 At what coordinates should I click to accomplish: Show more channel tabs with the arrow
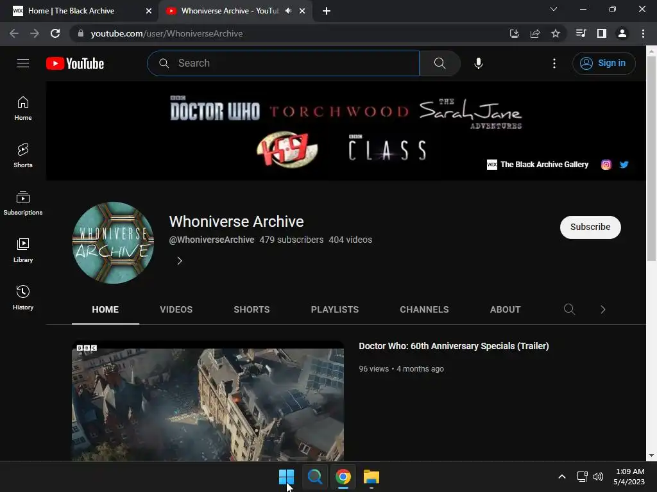pyautogui.click(x=602, y=309)
